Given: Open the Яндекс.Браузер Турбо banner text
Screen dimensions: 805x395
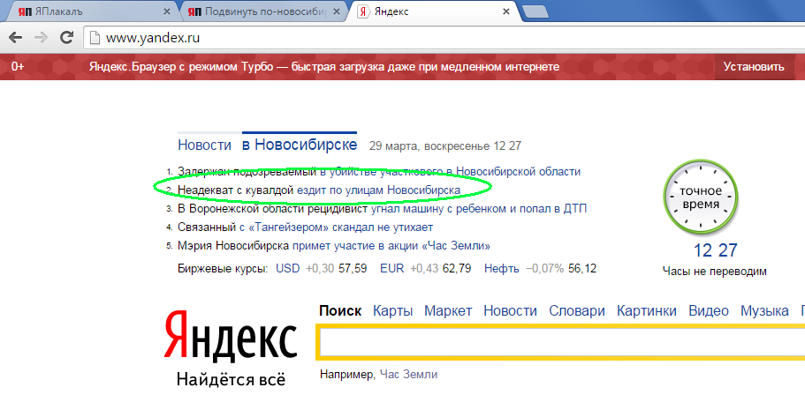Looking at the screenshot, I should tap(324, 67).
